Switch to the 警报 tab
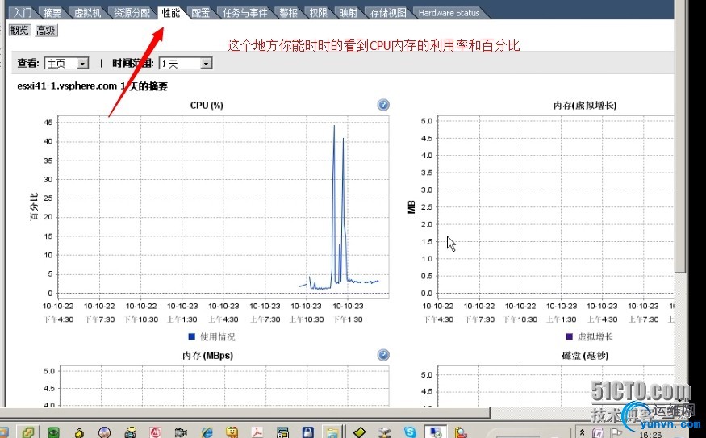This screenshot has height=438, width=706. 289,13
